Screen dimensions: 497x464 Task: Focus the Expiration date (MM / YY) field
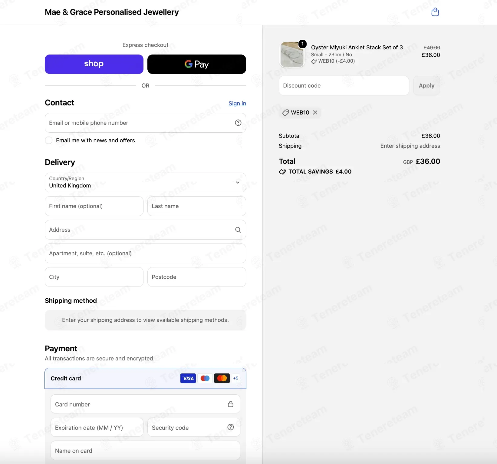[x=97, y=428]
